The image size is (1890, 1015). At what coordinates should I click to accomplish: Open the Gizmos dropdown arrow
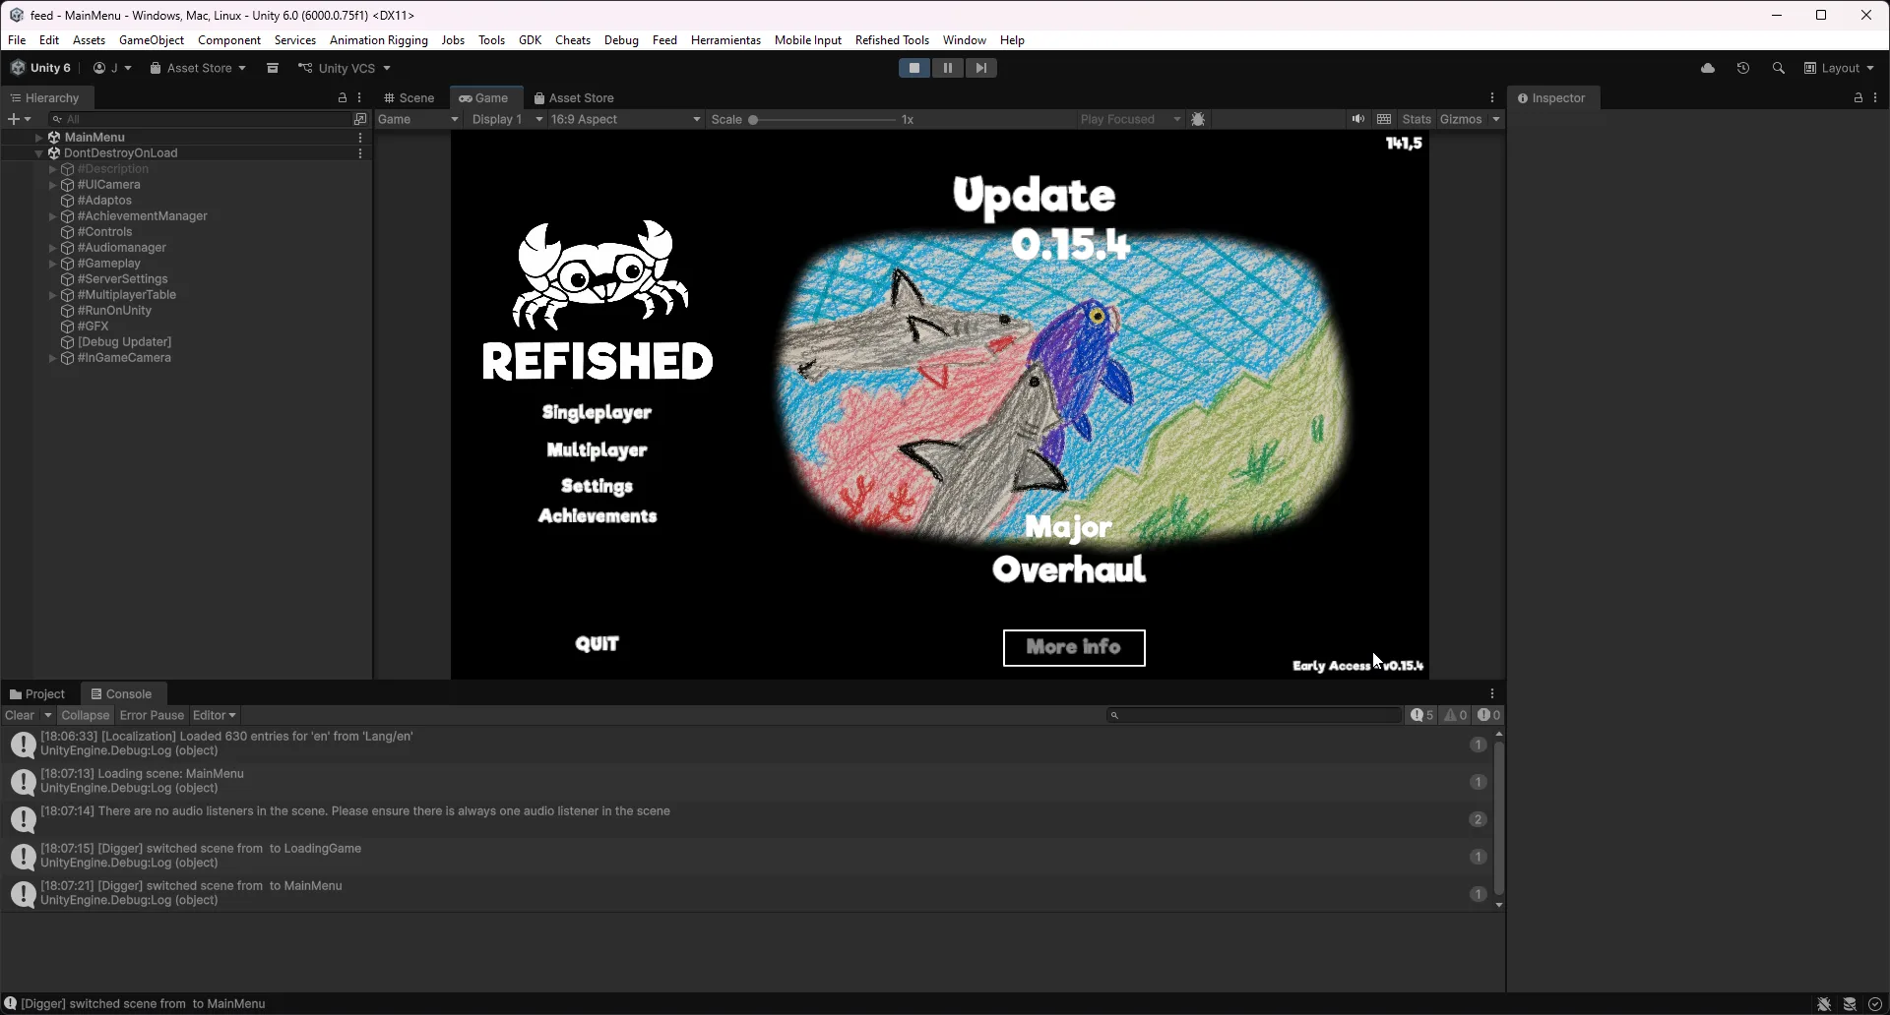coord(1496,119)
